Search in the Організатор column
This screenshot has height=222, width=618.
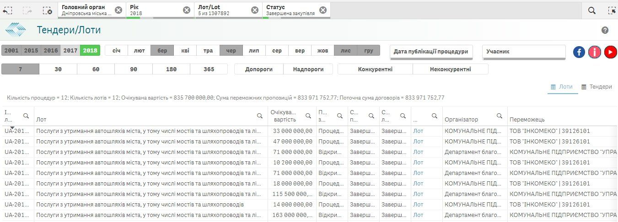[500, 116]
